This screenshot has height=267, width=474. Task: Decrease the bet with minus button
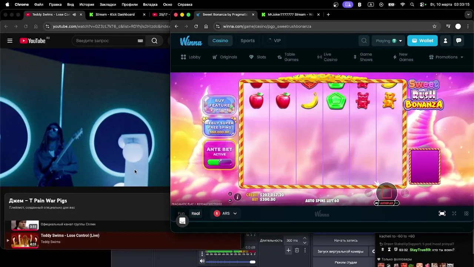[368, 193]
